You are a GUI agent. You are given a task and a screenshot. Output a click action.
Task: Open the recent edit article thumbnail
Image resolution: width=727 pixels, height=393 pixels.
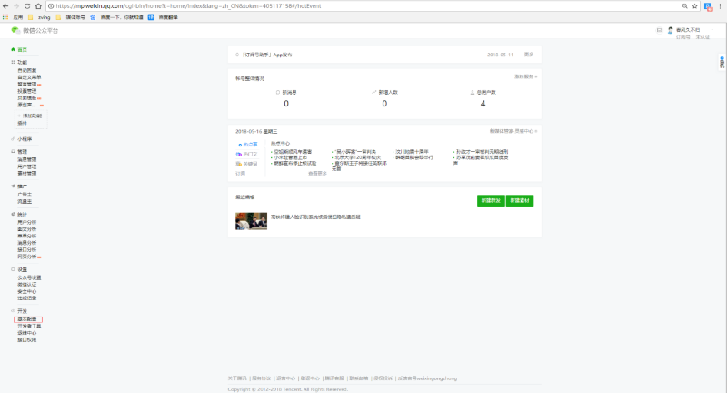click(x=252, y=221)
